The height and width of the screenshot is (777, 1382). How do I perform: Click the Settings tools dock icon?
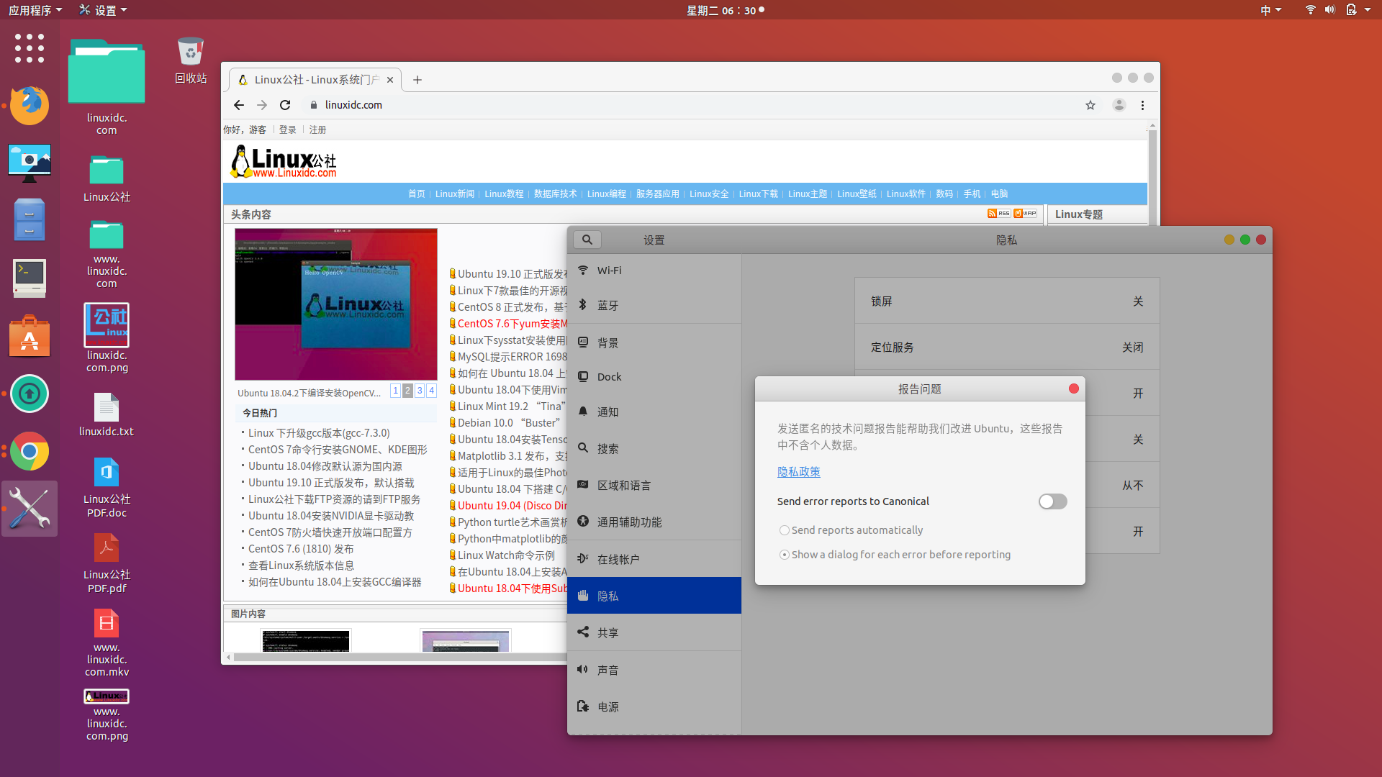(x=30, y=509)
